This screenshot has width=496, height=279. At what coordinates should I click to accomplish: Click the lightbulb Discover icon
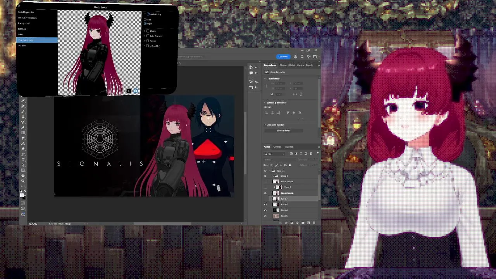pos(308,57)
